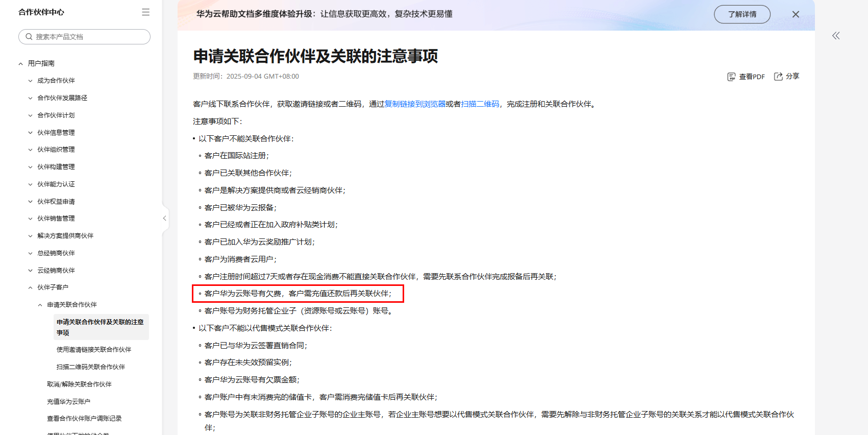868x435 pixels.
Task: Open 伙伴能力认证 in sidebar
Action: (x=56, y=184)
